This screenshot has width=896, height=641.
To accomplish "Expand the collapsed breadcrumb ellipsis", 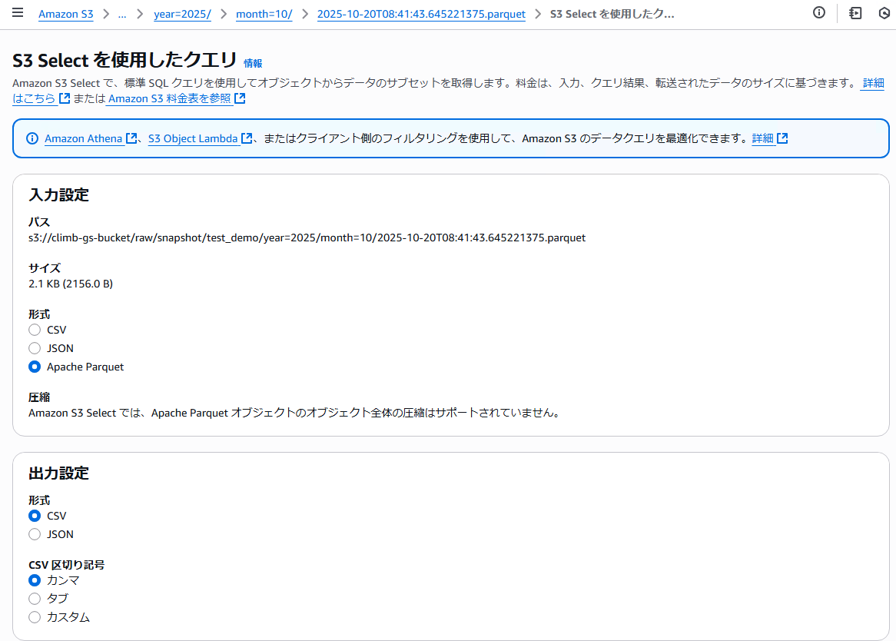I will (122, 15).
